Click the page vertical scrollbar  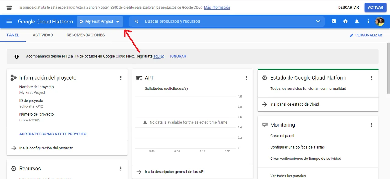coord(388,68)
